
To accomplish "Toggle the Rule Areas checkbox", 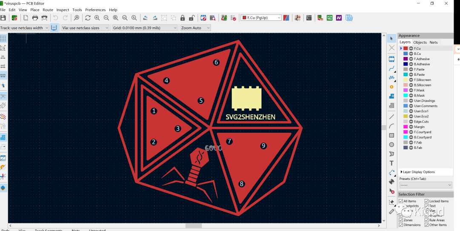I will [426, 220].
